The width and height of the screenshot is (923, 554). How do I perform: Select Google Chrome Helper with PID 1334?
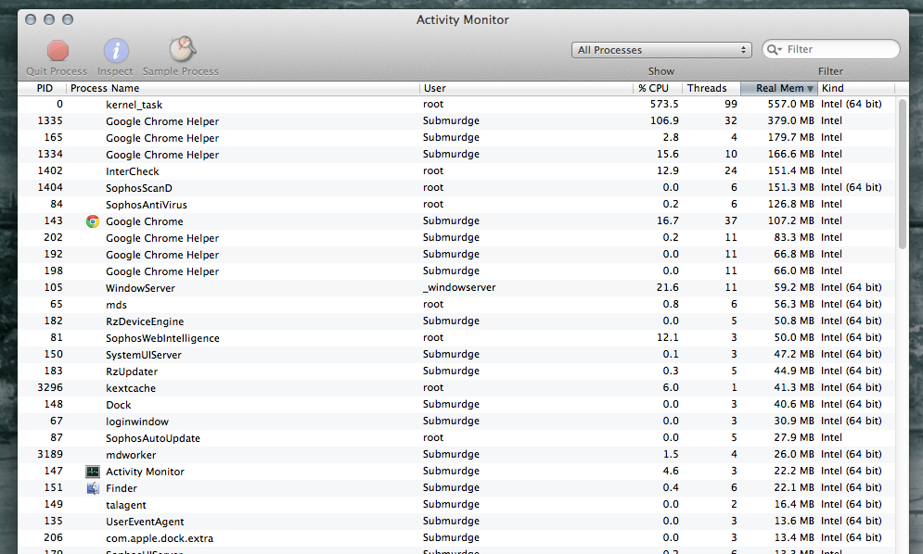coord(456,154)
